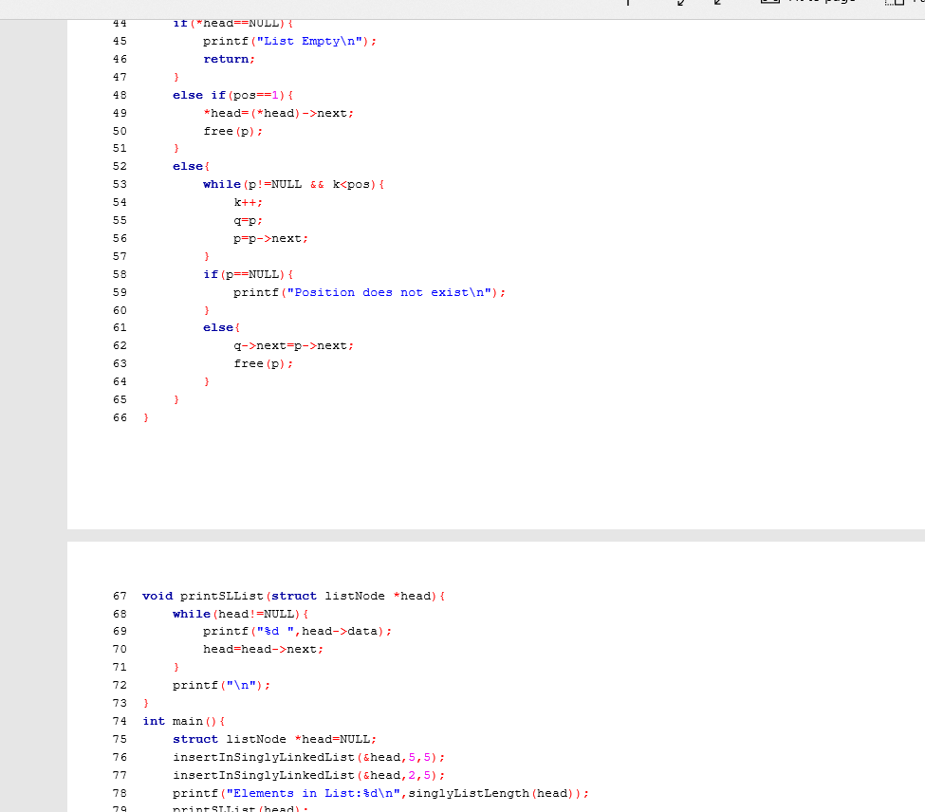Click the insertInSinglyLinkedList call on line 76
Image resolution: width=925 pixels, height=812 pixels.
[275, 757]
